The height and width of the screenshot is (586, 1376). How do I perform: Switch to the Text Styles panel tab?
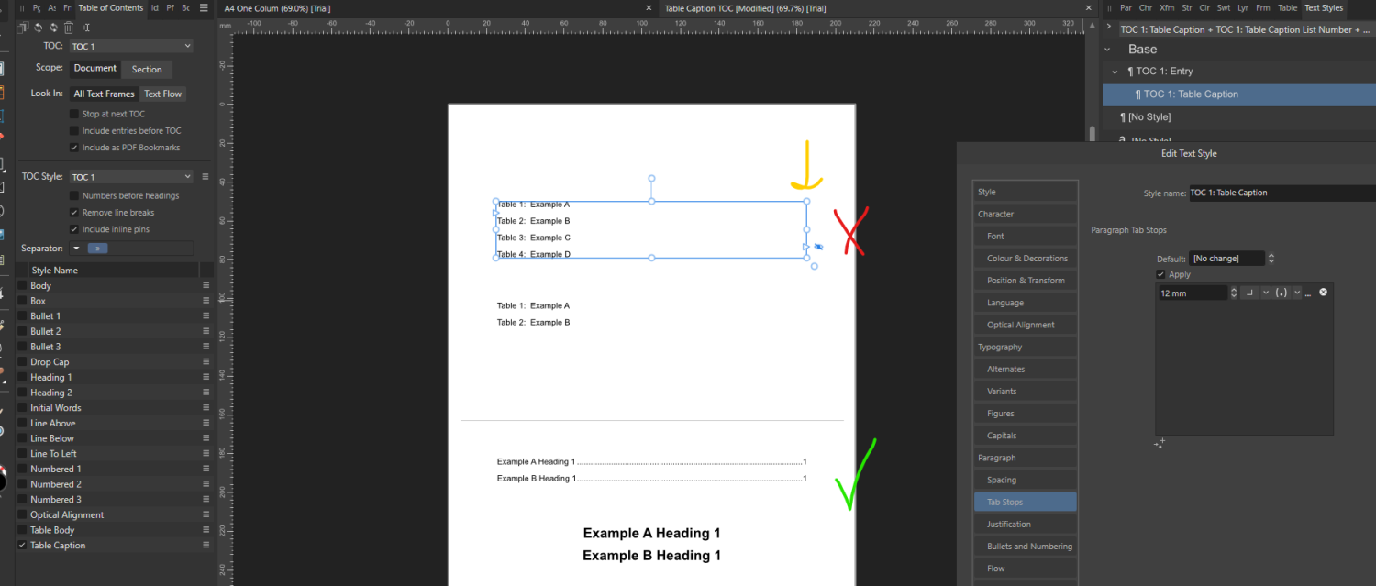point(1324,7)
